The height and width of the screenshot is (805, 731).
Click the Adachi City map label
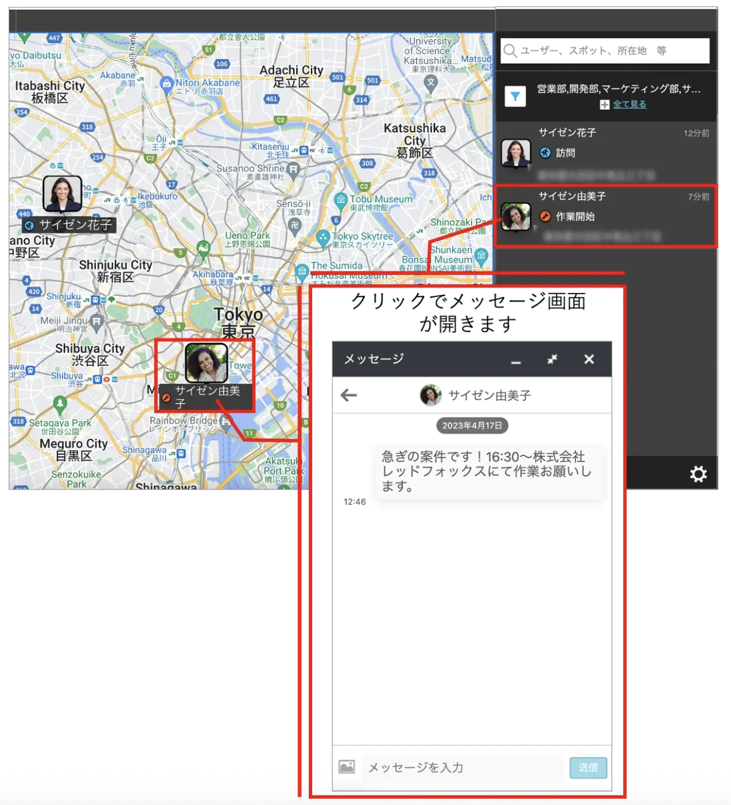[x=291, y=76]
